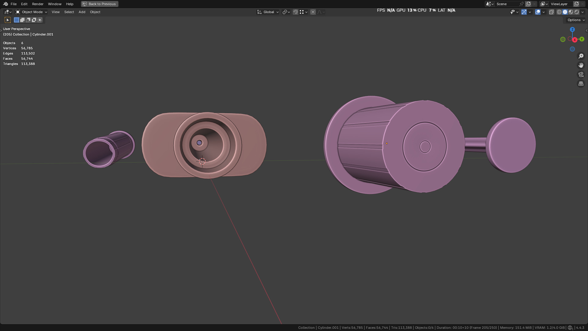Toggle camera view icon
This screenshot has height=331, width=588.
tap(581, 74)
